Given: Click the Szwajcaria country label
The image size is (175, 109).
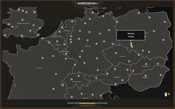Looking at the screenshot, I should [77, 81].
